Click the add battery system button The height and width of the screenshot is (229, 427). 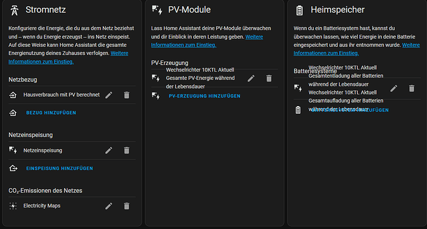point(350,110)
